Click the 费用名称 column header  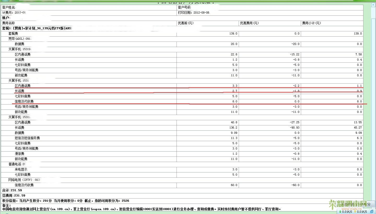(x=9, y=23)
